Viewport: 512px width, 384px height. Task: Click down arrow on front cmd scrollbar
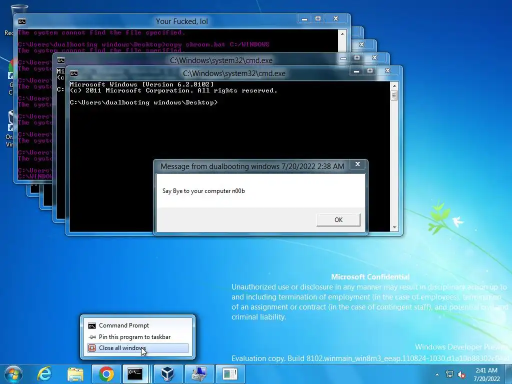tap(394, 227)
